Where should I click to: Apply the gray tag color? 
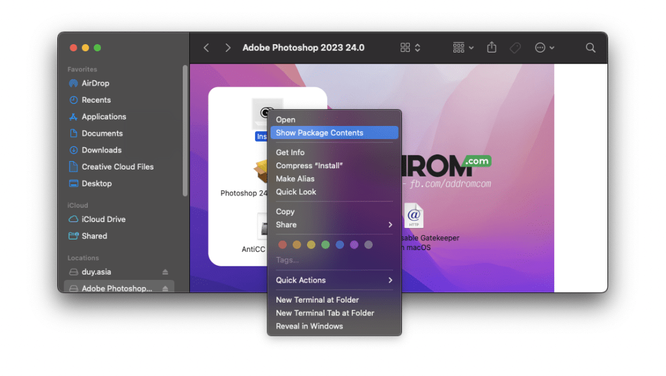(x=368, y=245)
